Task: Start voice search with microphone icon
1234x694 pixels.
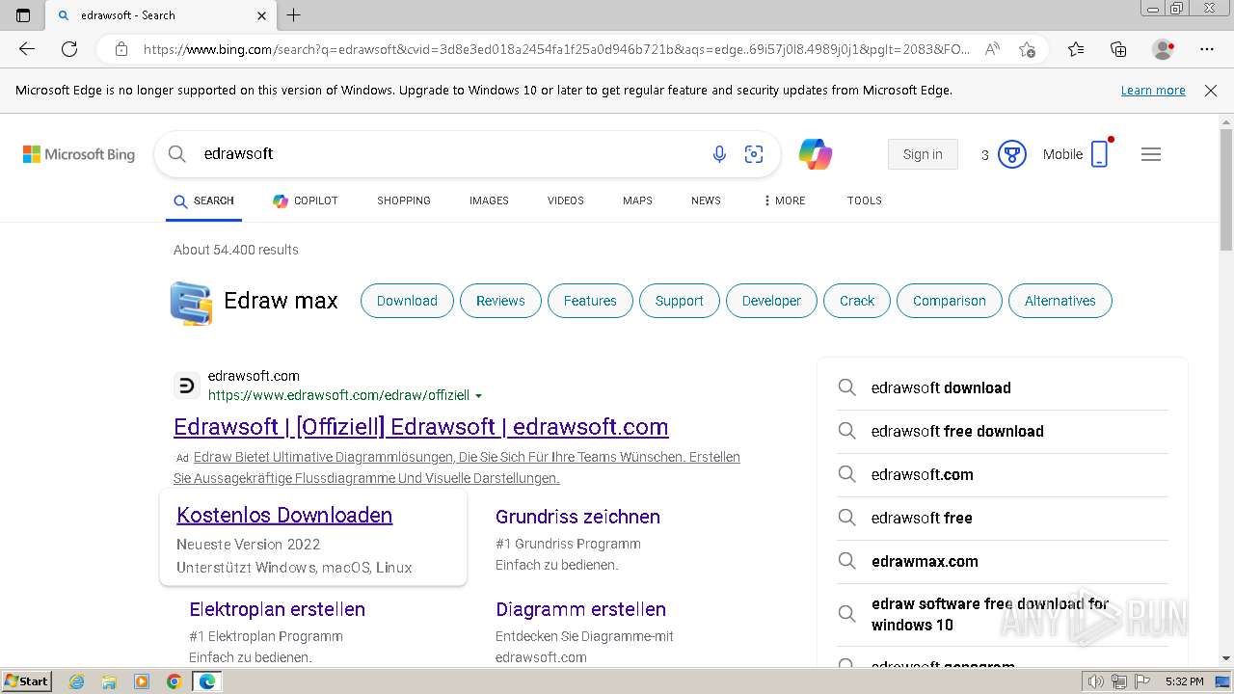Action: tap(719, 154)
